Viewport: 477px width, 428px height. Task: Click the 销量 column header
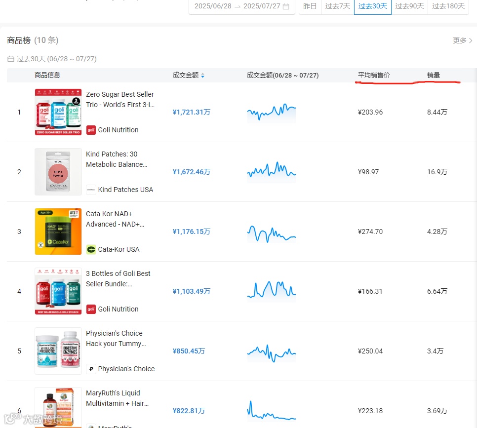434,75
